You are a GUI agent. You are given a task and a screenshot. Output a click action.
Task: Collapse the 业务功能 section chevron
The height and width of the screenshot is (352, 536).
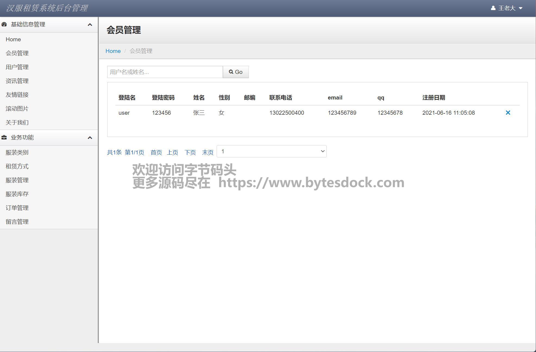tap(90, 138)
